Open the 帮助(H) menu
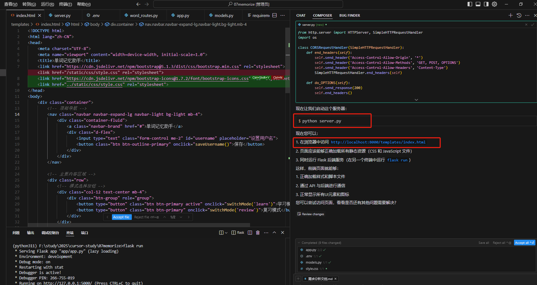This screenshot has width=537, height=285. [84, 4]
